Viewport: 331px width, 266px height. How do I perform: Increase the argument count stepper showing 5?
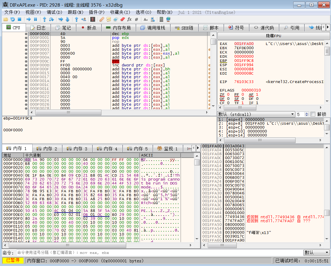click(x=307, y=113)
